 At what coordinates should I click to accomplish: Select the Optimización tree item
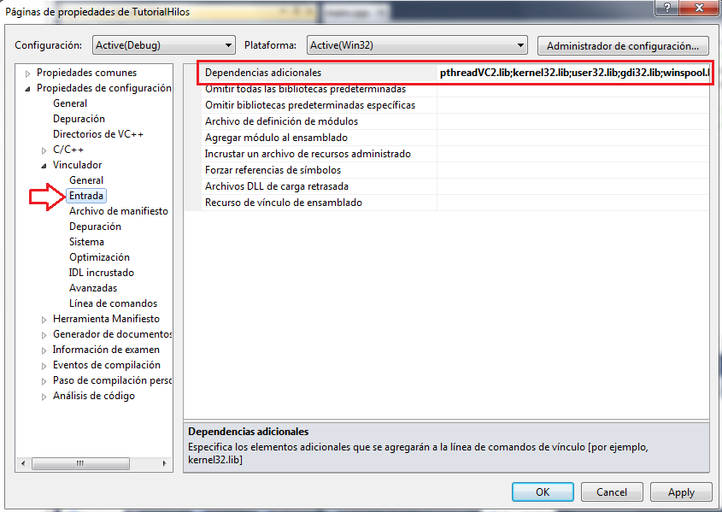tap(99, 257)
